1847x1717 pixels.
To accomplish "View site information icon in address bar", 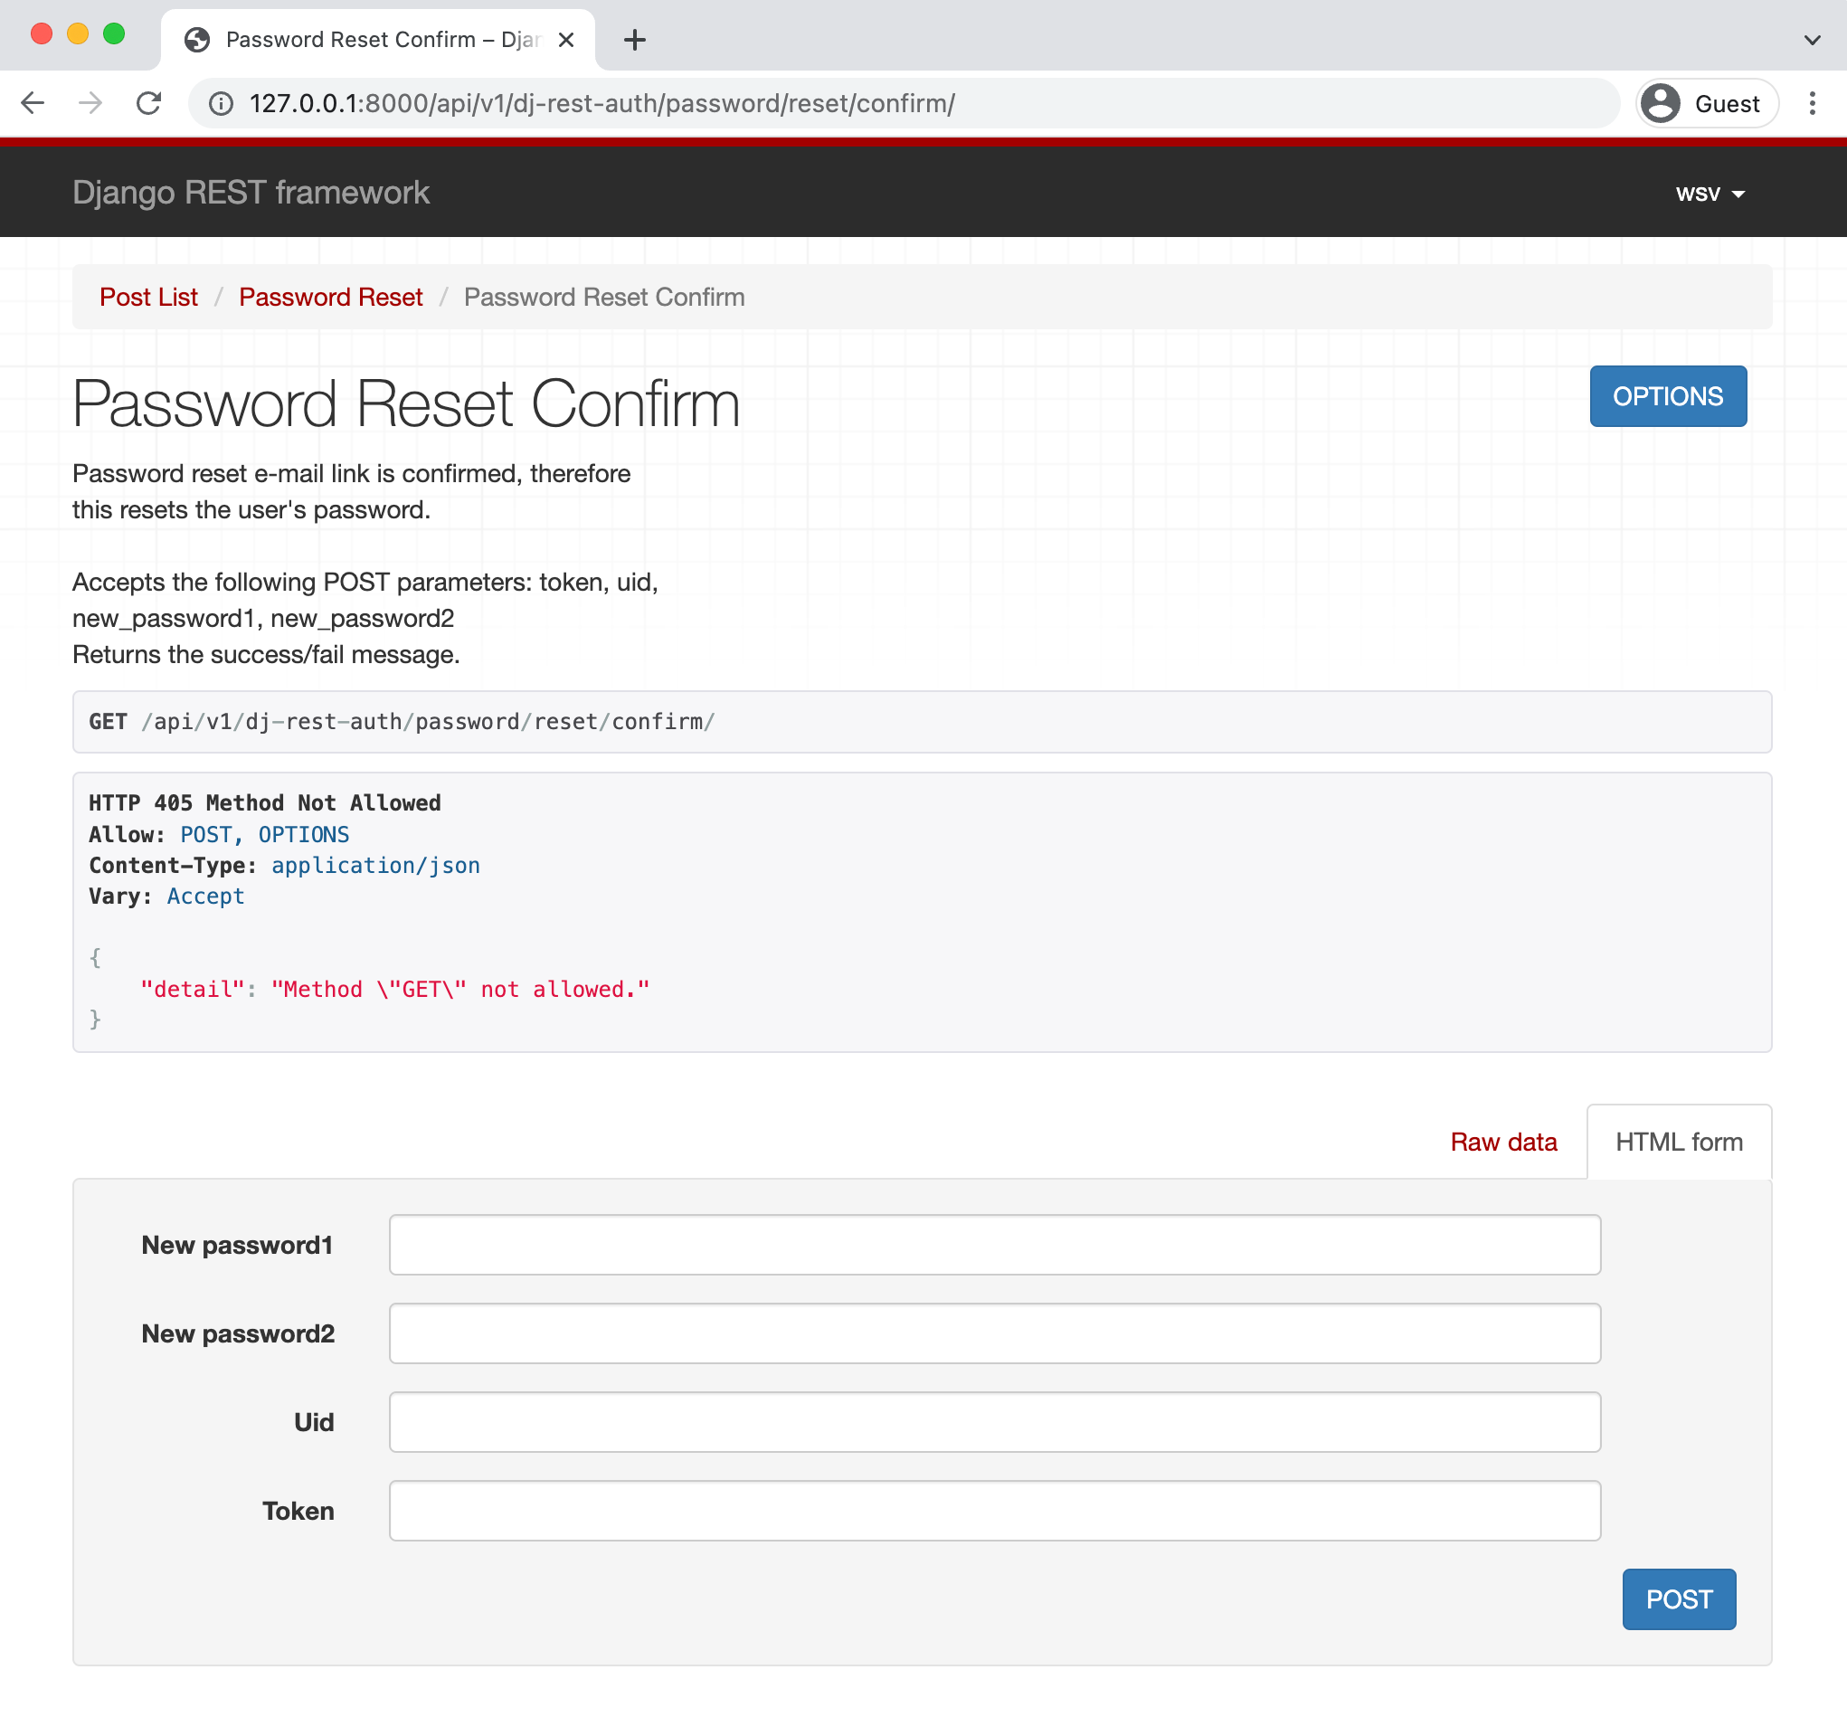I will point(221,103).
